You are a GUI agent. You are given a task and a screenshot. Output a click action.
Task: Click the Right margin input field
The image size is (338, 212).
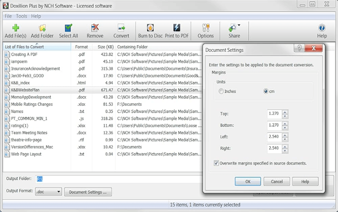275,148
